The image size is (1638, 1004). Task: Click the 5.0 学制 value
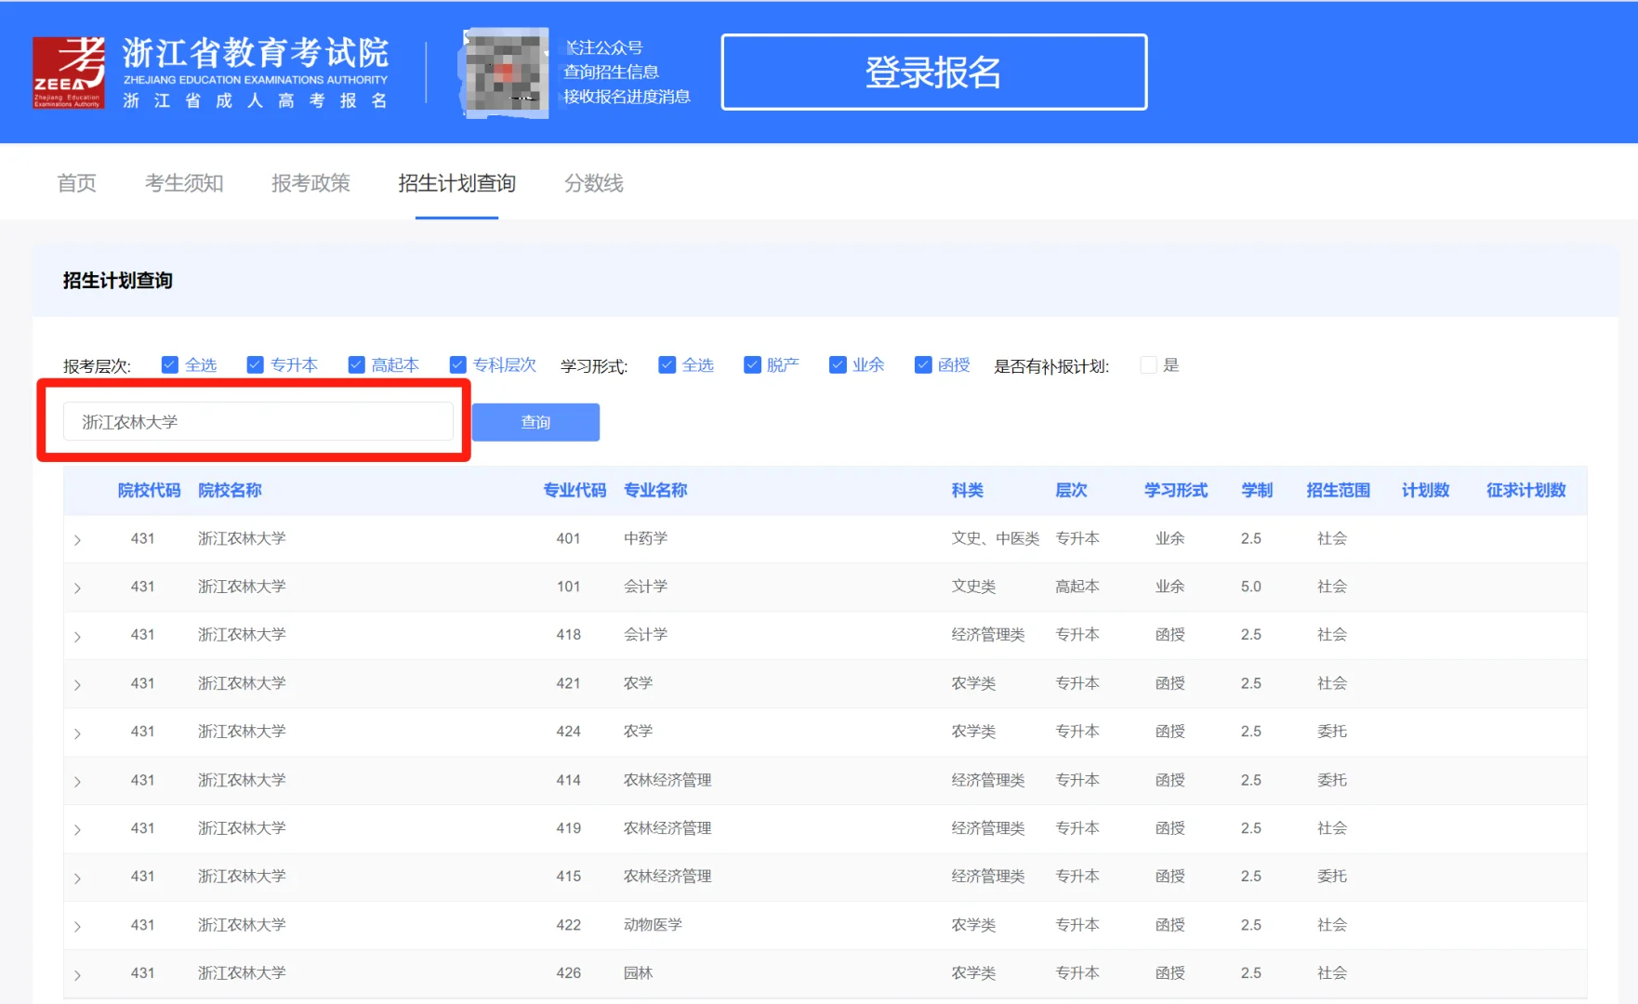(1251, 587)
